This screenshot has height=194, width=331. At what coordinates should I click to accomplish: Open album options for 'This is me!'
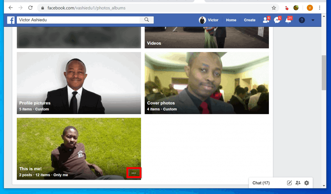133,173
